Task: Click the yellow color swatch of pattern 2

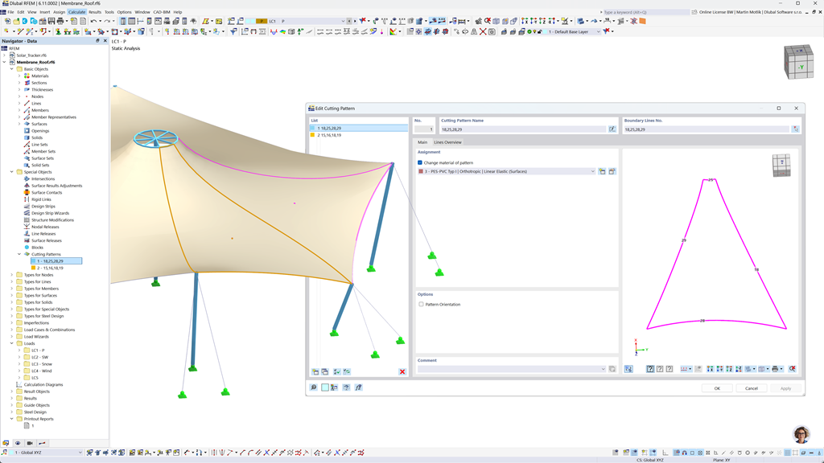Action: 312,135
